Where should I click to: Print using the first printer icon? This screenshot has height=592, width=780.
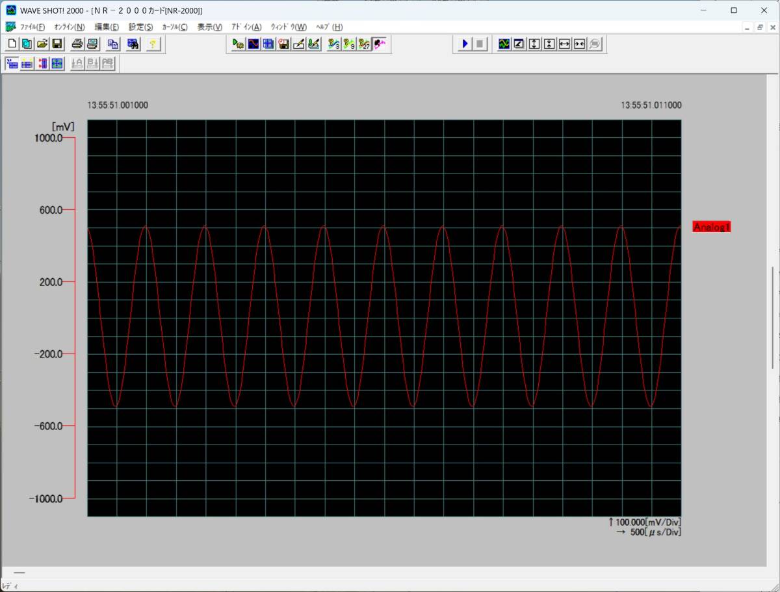tap(77, 44)
